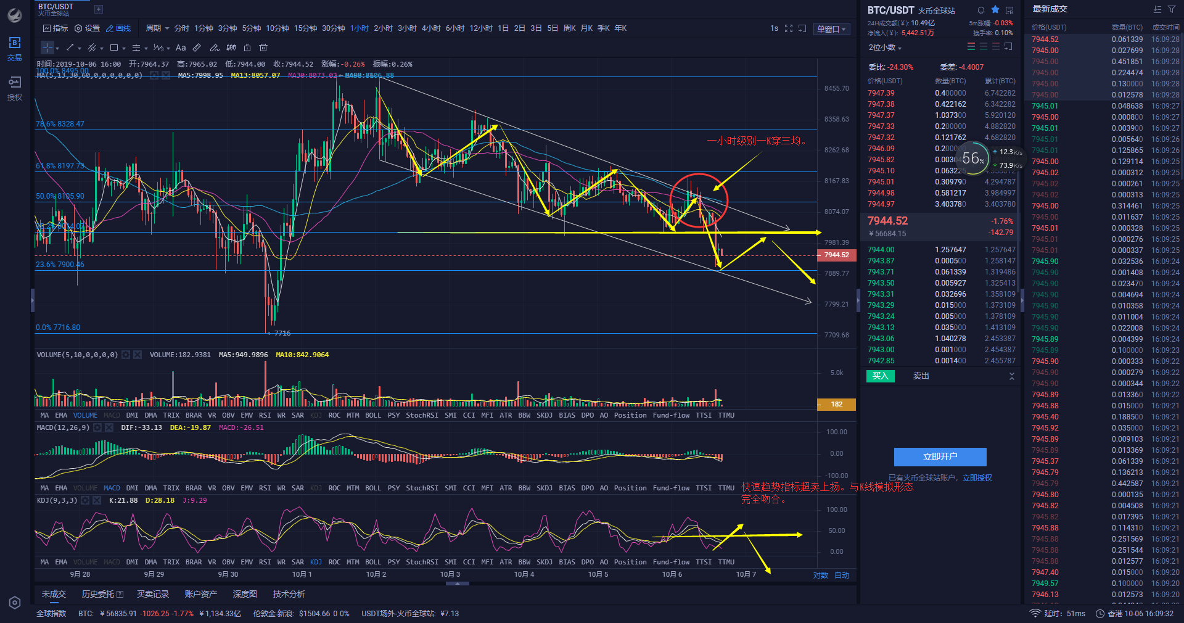The image size is (1184, 623).
Task: Click the lock drawings icon
Action: (x=247, y=47)
